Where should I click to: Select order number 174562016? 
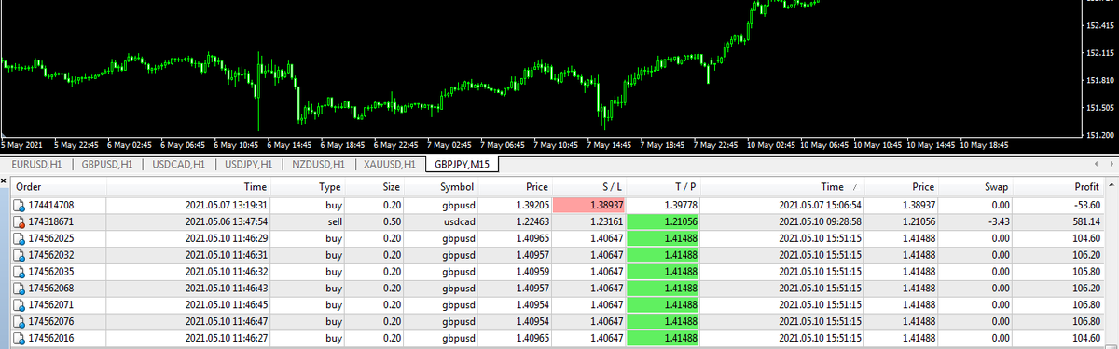click(x=51, y=338)
